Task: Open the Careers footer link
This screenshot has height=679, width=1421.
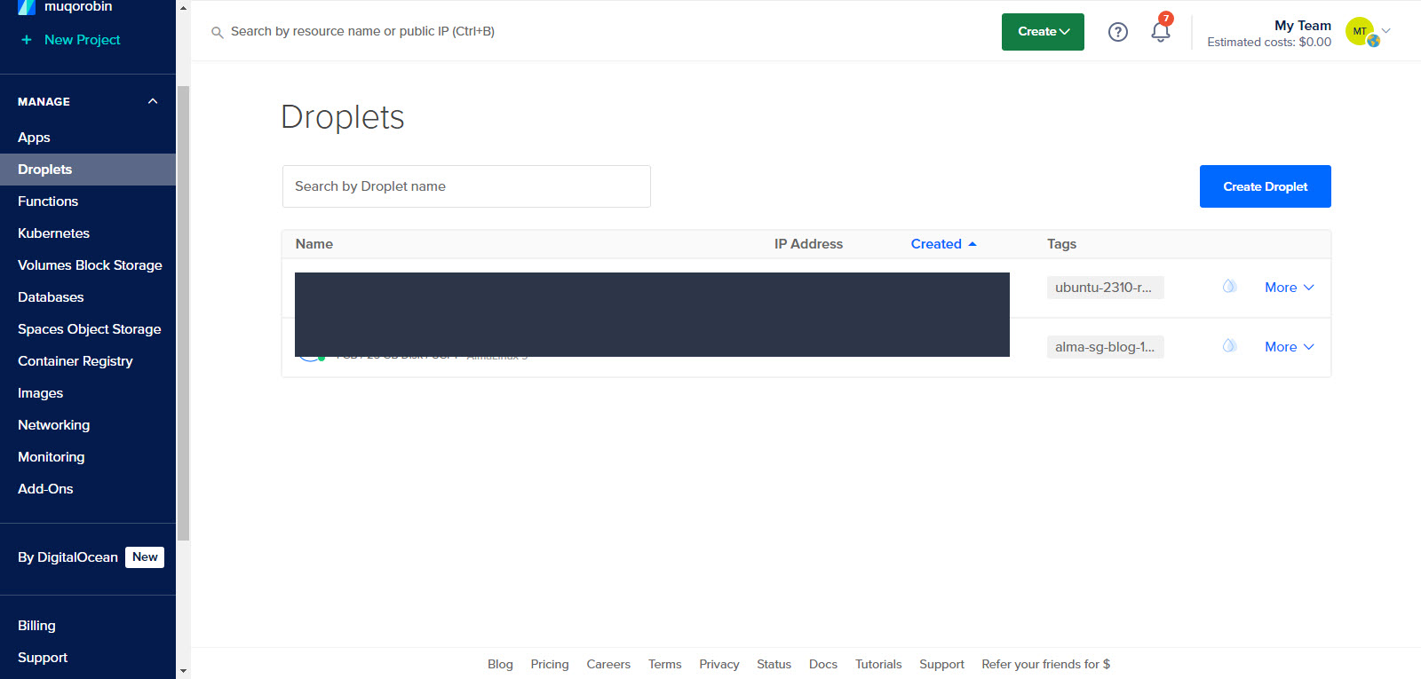Action: point(608,664)
